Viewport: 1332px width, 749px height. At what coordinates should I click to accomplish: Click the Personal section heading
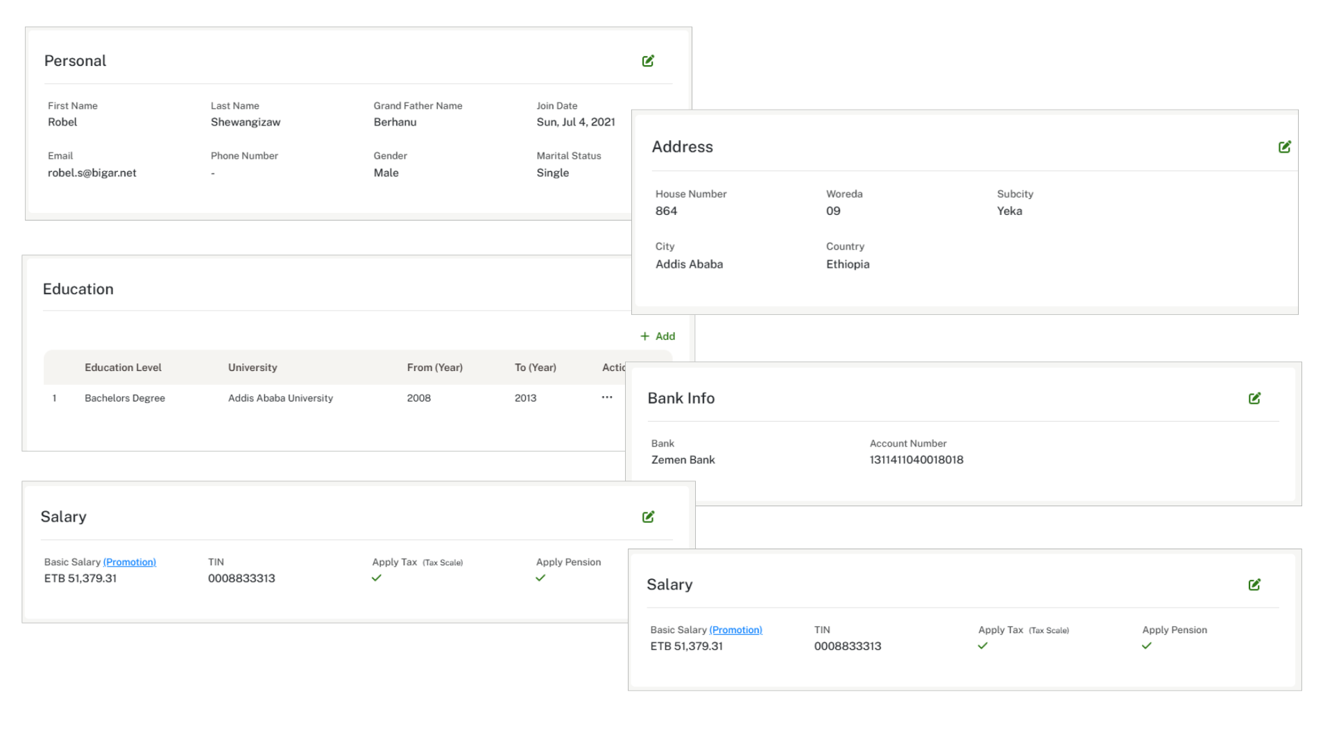[75, 61]
